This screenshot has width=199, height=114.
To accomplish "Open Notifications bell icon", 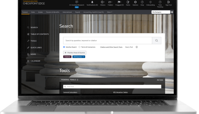I will 92,2.
